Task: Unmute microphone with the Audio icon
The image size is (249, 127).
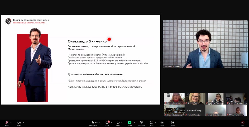Action: (x=7, y=123)
